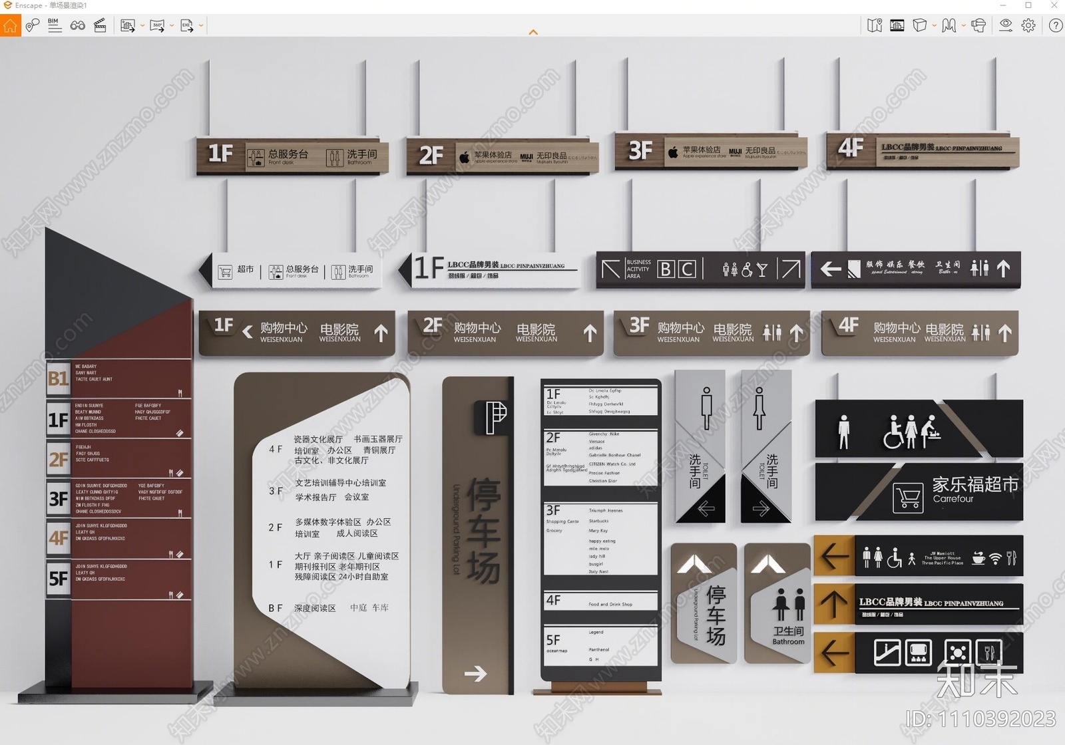Screen dimensions: 1065x745
Task: Select the cube view mode icon
Action: pyautogui.click(x=920, y=25)
